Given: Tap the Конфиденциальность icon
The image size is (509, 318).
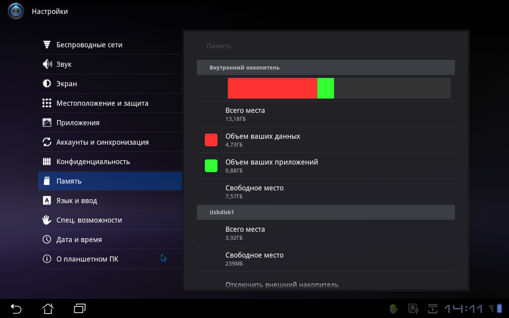Looking at the screenshot, I should 47,162.
